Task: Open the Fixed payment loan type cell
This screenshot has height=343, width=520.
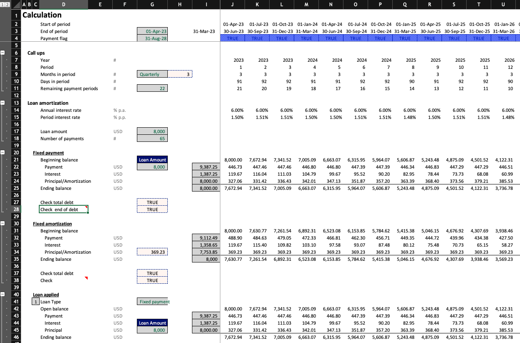Action: pyautogui.click(x=152, y=302)
